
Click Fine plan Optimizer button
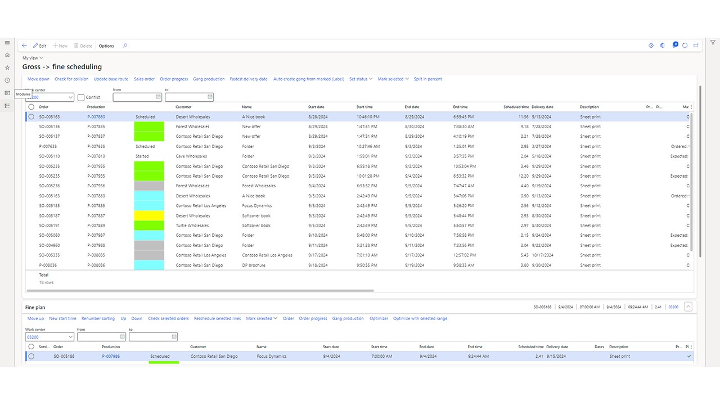(379, 318)
